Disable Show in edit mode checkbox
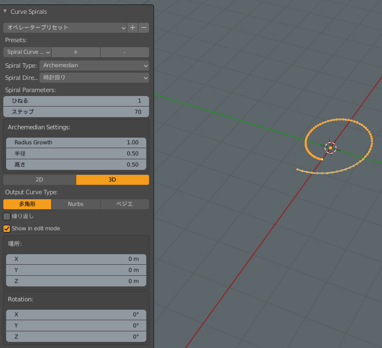Image resolution: width=382 pixels, height=348 pixels. point(7,229)
